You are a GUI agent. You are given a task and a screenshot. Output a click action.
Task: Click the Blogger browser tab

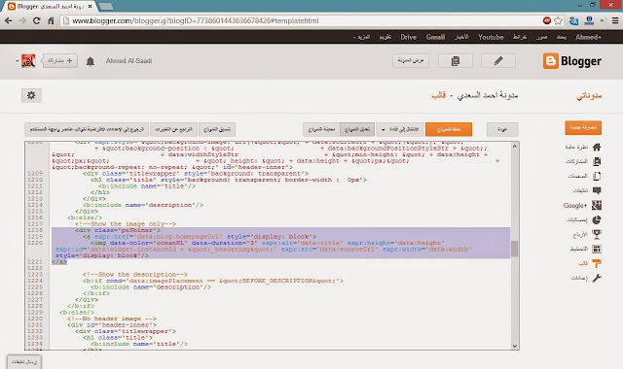[x=50, y=7]
